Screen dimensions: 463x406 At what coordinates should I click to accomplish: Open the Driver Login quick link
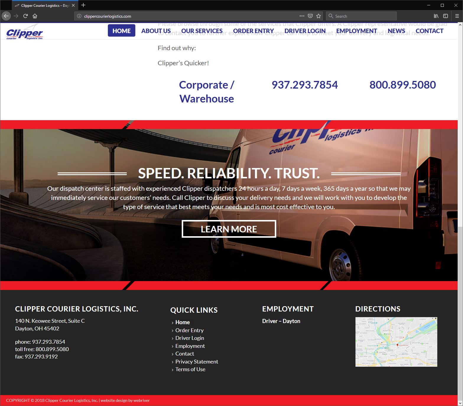[190, 338]
